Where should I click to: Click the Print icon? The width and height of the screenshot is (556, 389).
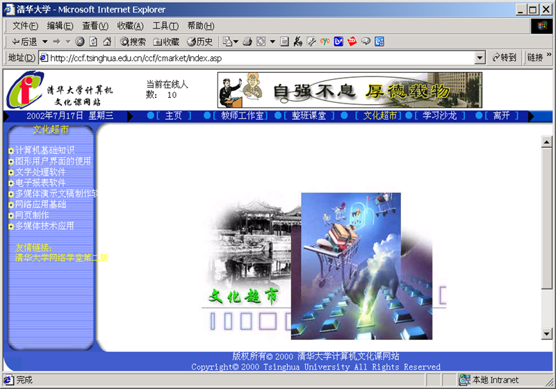(x=247, y=42)
